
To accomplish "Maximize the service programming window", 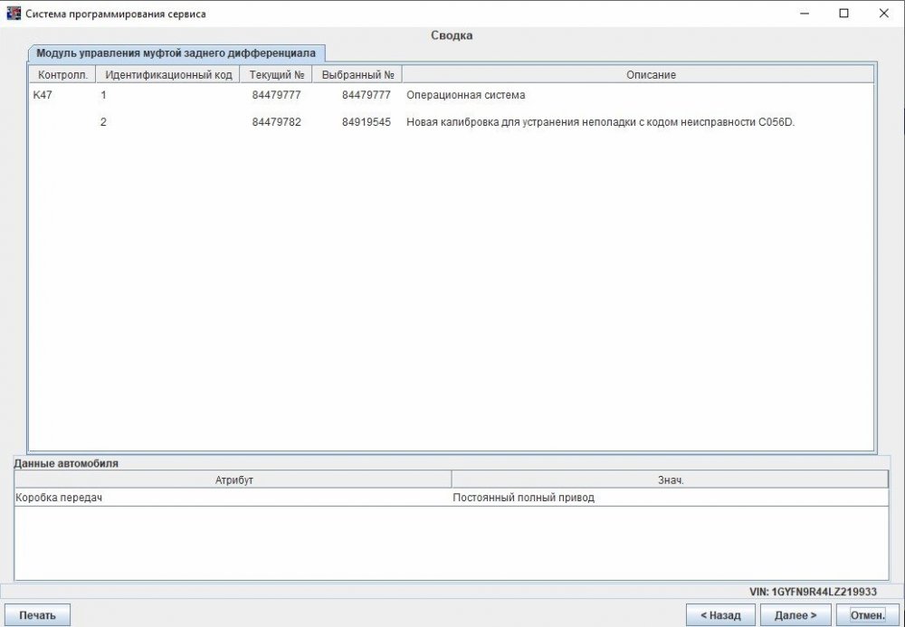I will coord(843,14).
